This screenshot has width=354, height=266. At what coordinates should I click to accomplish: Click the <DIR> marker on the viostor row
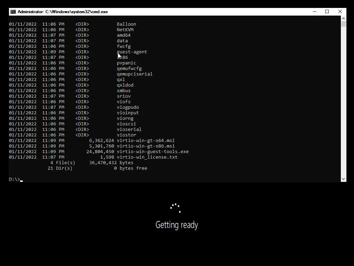tap(82, 135)
